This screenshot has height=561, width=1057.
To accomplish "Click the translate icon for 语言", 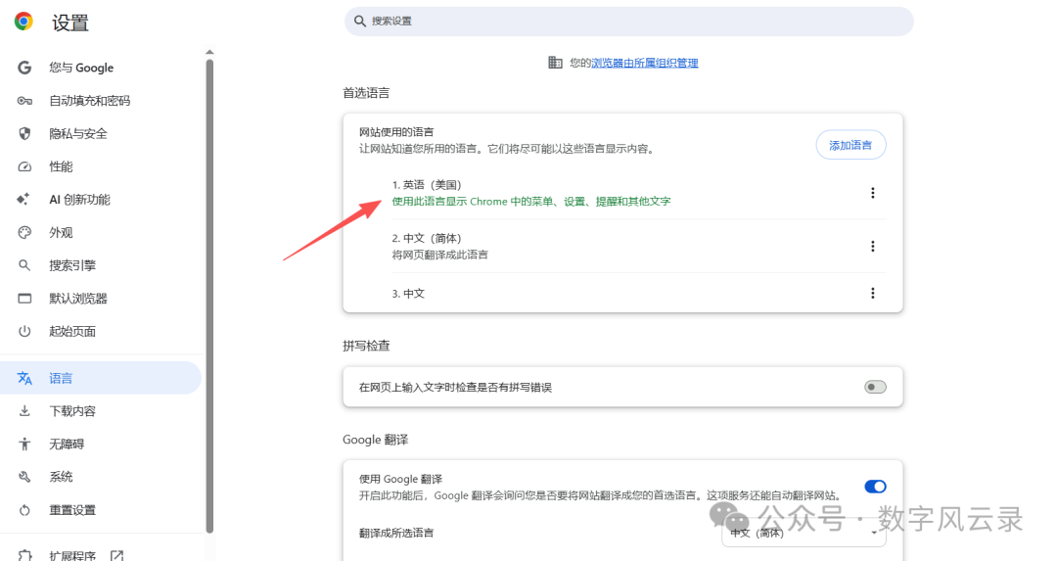I will coord(24,378).
